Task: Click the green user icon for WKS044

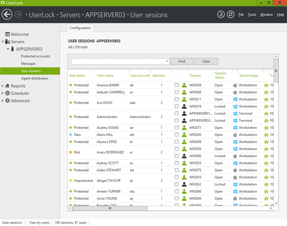Action: pyautogui.click(x=184, y=199)
